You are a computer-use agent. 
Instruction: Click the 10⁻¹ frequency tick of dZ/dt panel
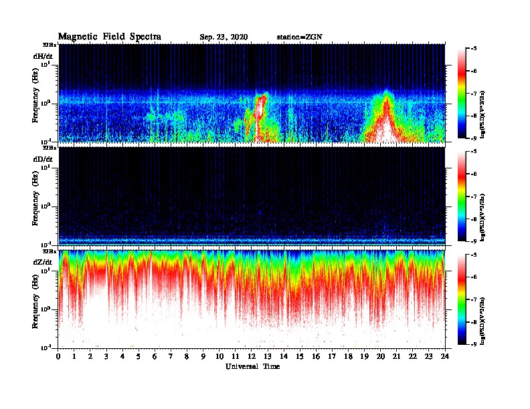click(x=46, y=348)
